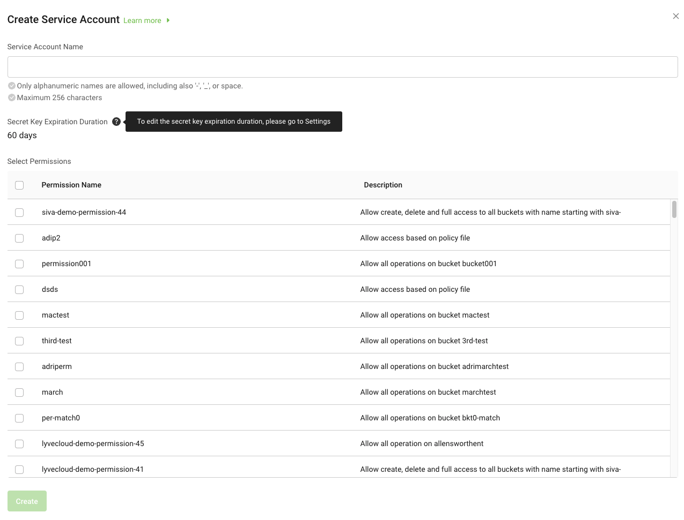This screenshot has width=684, height=520.
Task: Select the lyvecloud-demo-permission-45 checkbox
Action: pos(19,444)
